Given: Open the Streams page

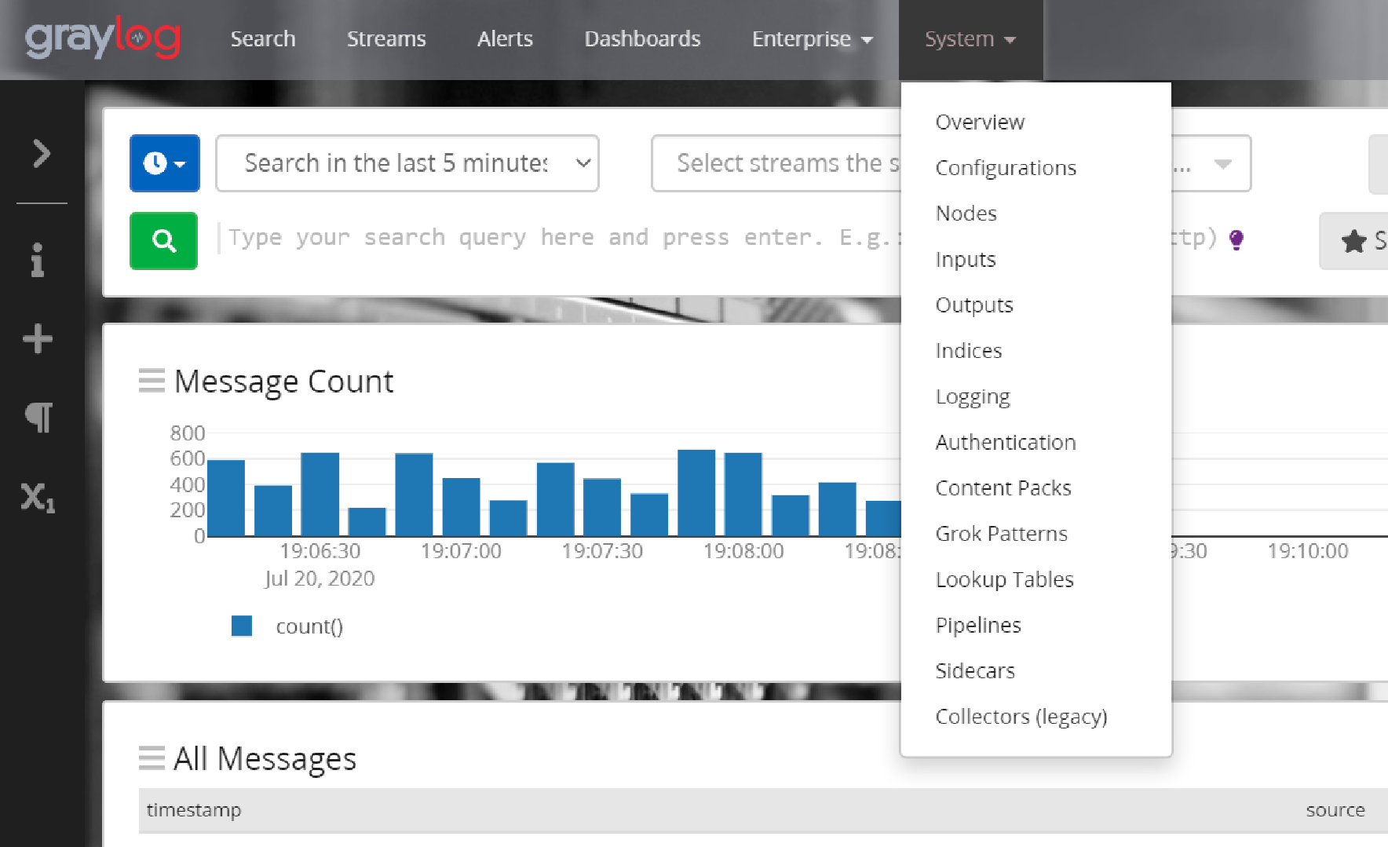Looking at the screenshot, I should tap(386, 38).
